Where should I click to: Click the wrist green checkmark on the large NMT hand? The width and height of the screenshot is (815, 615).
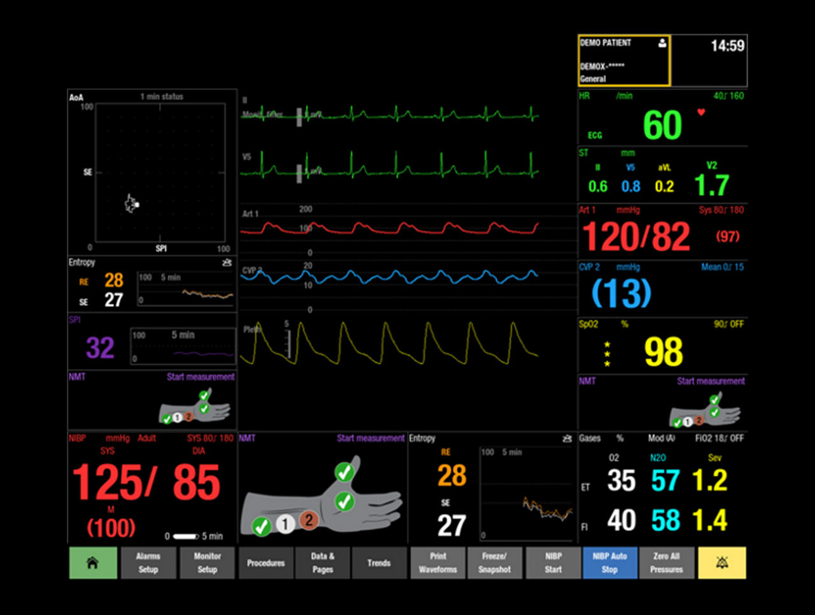[261, 526]
